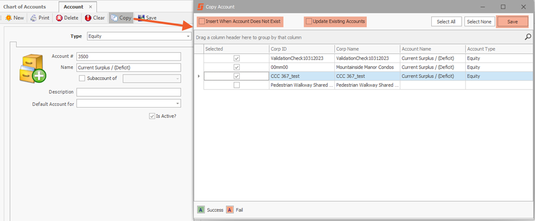The height and width of the screenshot is (221, 535).
Task: Expand the Default Account for dropdown
Action: click(x=177, y=104)
